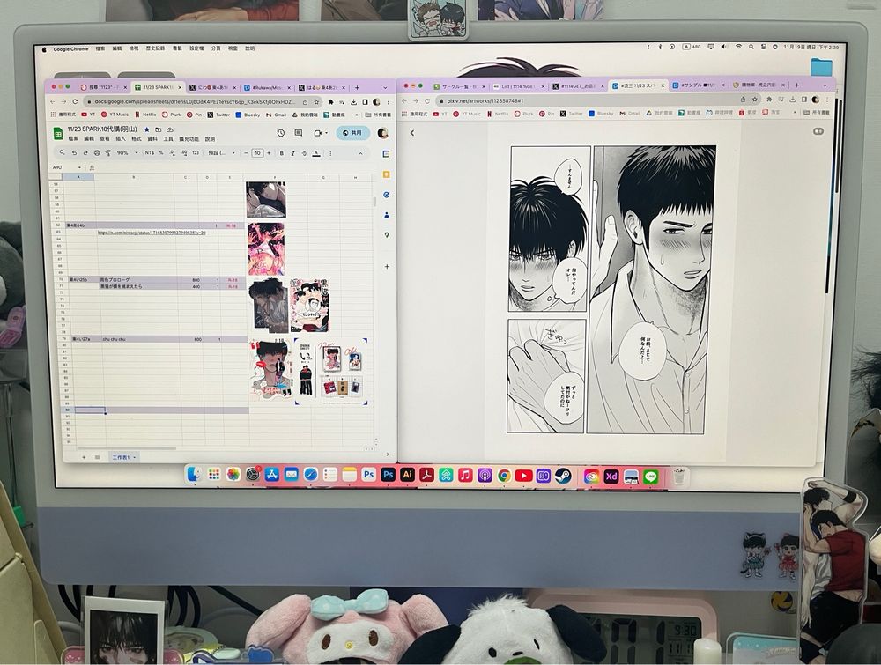The image size is (881, 665).
Task: Open Adobe XD from the Dock
Action: [x=611, y=477]
